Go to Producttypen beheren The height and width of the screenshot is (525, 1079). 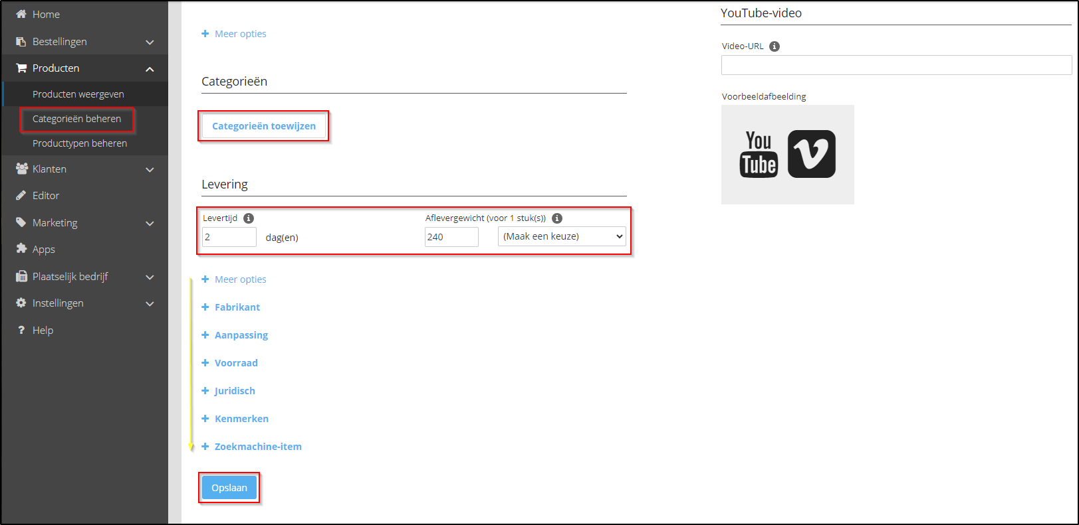80,143
